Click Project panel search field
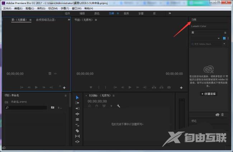 coord(26,108)
